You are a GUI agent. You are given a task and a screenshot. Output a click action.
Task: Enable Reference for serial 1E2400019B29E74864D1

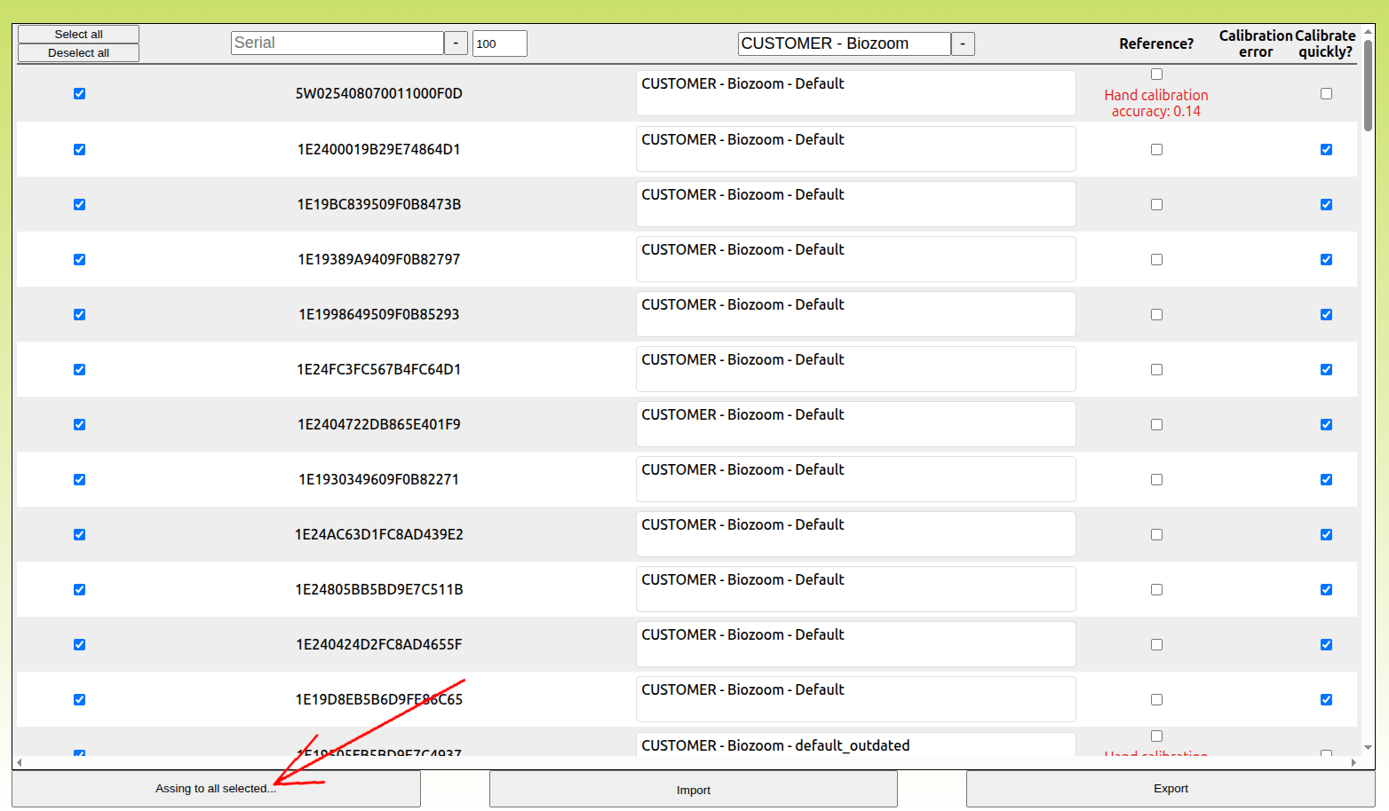1156,150
